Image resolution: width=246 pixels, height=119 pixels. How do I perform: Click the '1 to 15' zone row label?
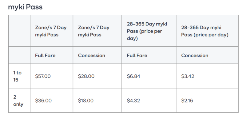coord(18,76)
